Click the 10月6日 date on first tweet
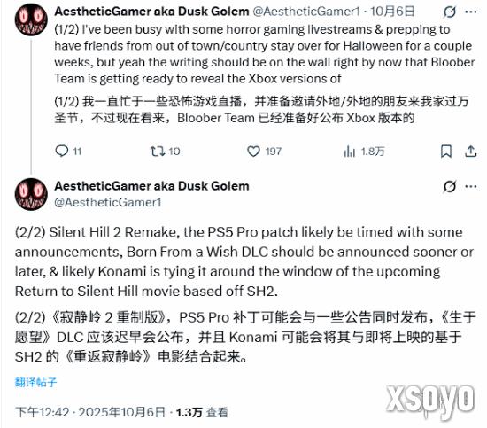 point(392,12)
